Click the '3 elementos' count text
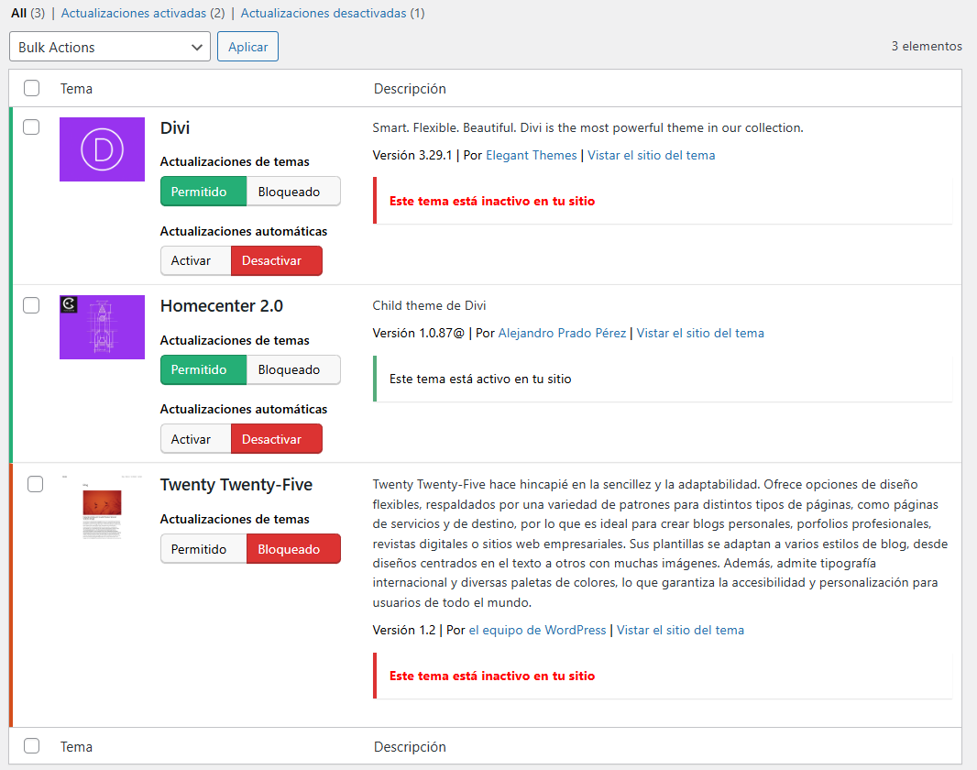Viewport: 977px width, 770px height. click(x=927, y=46)
